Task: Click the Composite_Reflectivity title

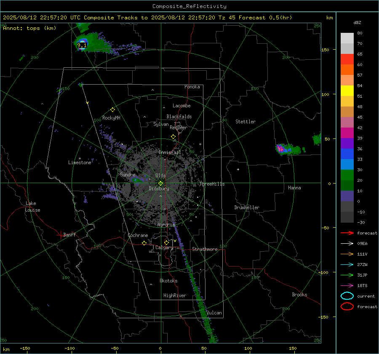Action: coord(189,6)
